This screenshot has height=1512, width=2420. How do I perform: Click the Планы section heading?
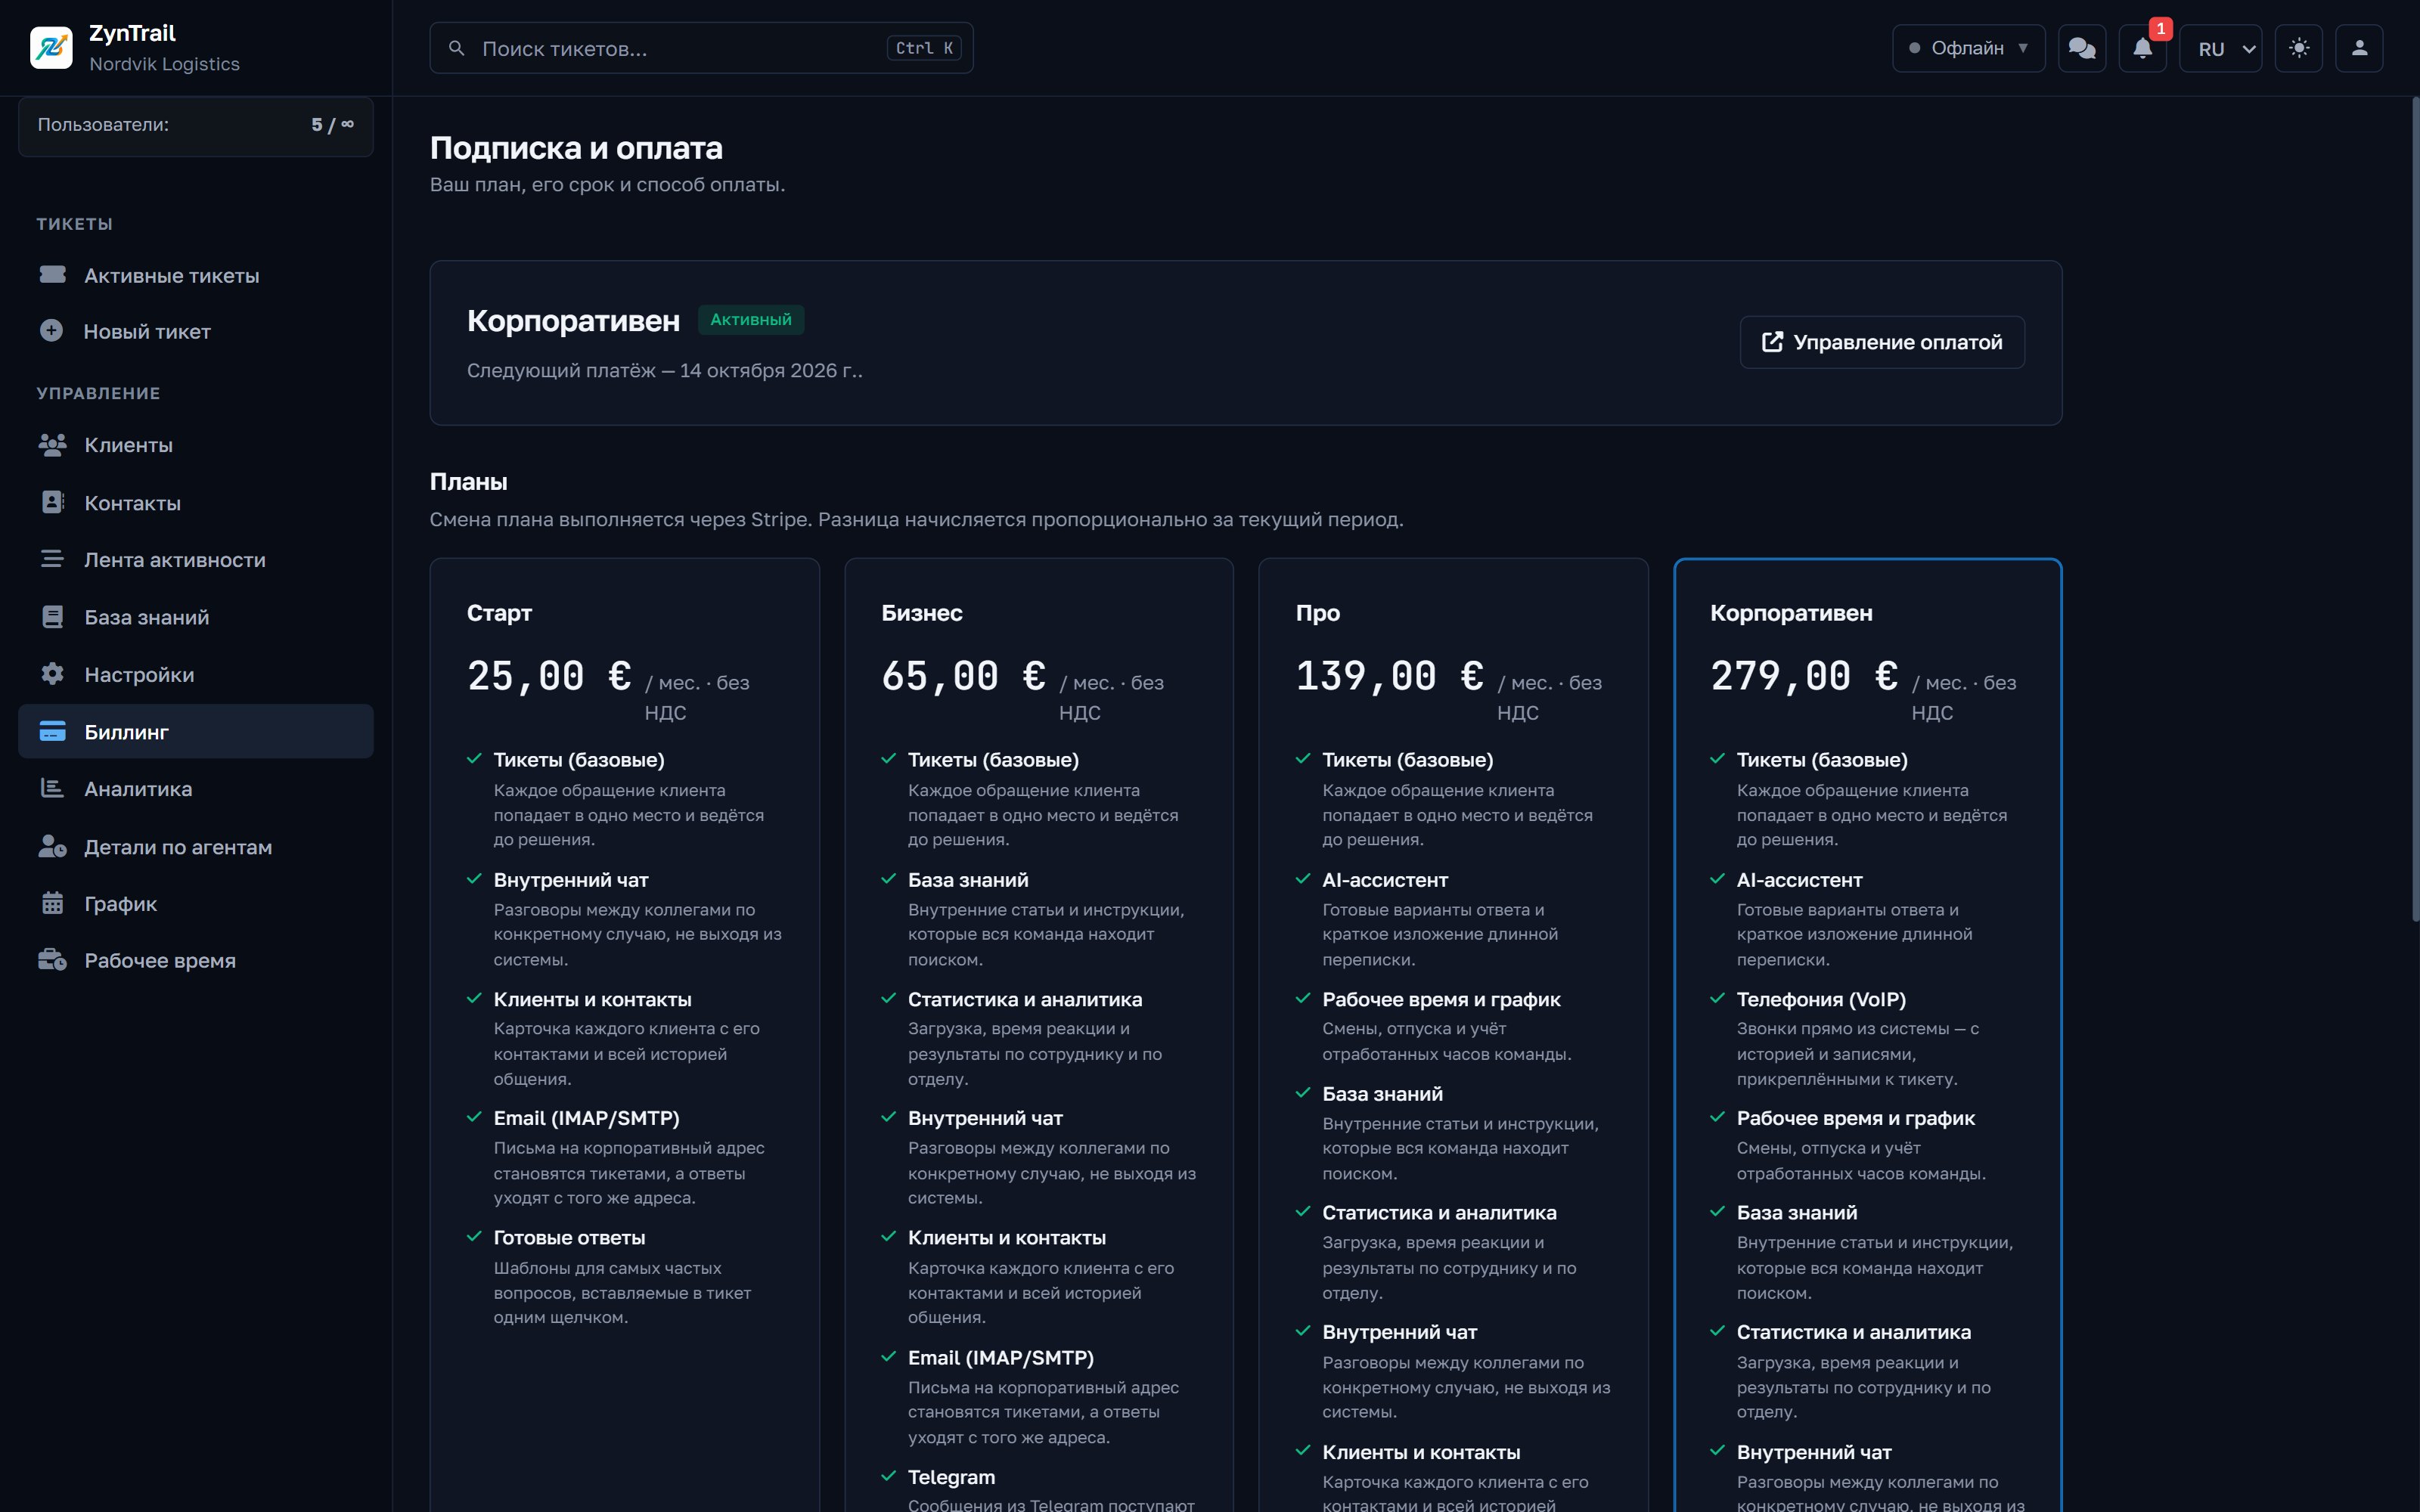click(468, 482)
